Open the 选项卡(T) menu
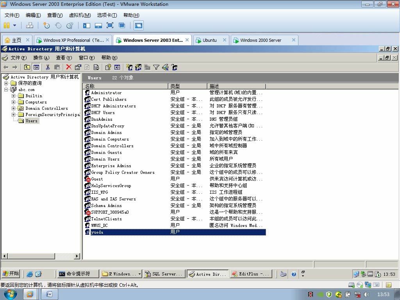Screen dimensions: 400x300 click(107, 15)
